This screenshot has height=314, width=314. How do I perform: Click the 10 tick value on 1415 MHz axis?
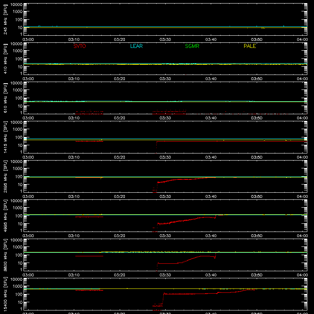pyautogui.click(x=20, y=145)
